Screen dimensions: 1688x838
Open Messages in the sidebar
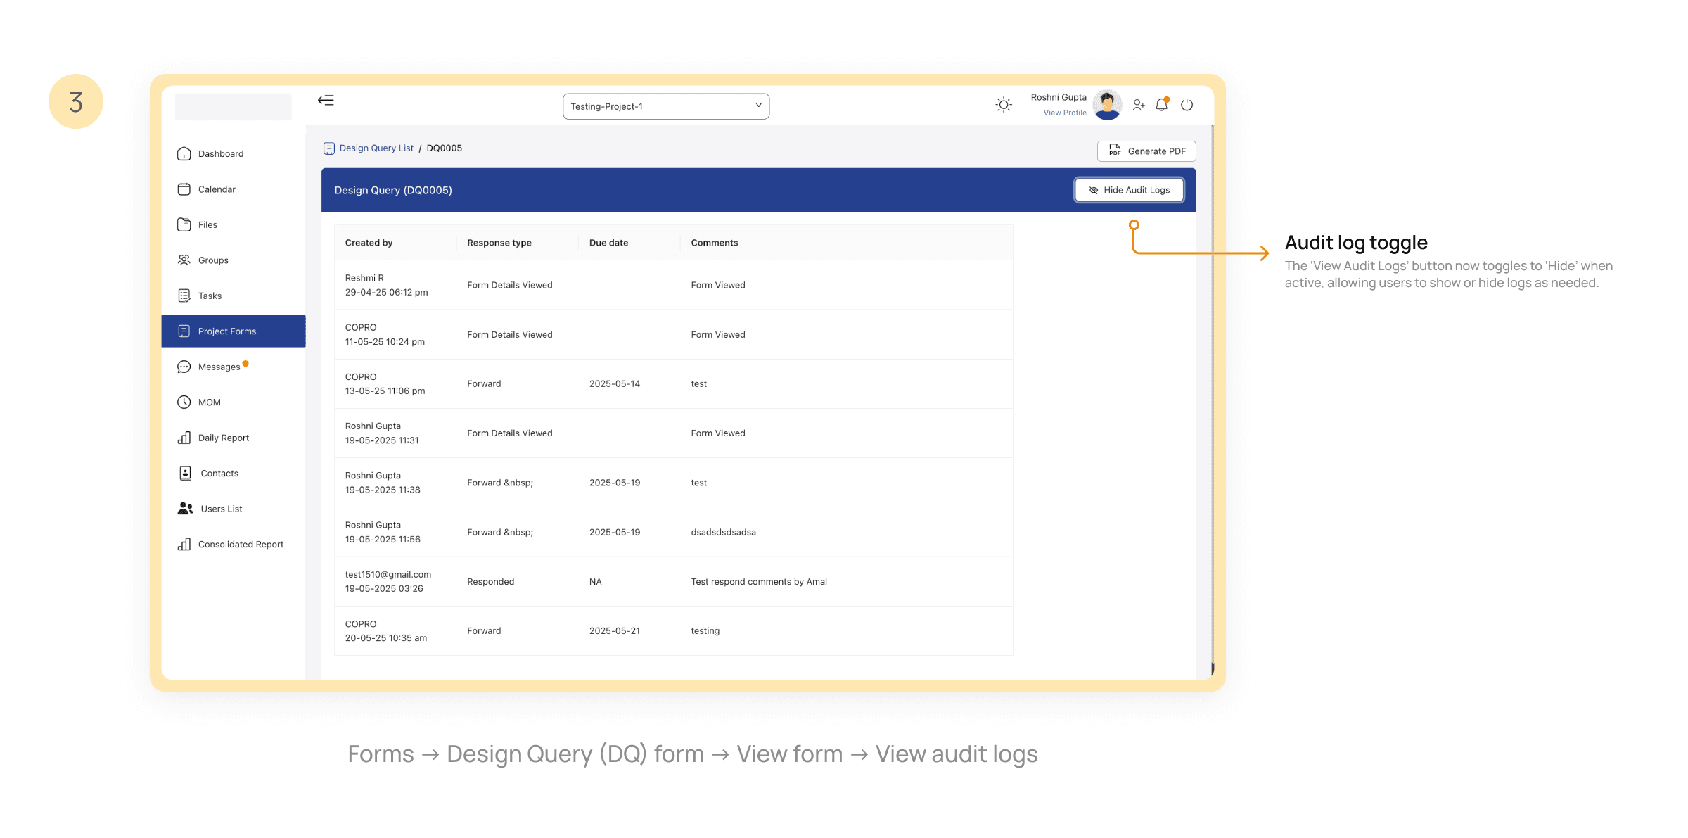coord(219,367)
